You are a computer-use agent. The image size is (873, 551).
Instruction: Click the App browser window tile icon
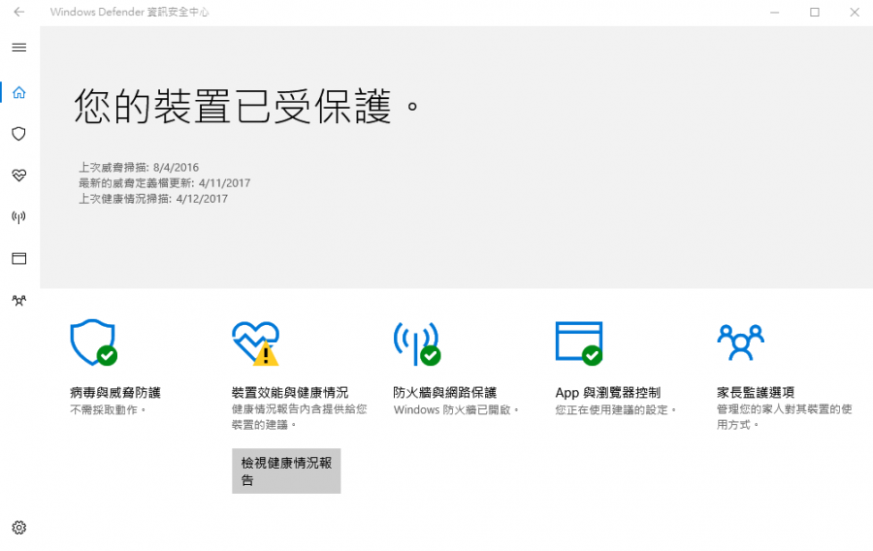click(x=578, y=342)
